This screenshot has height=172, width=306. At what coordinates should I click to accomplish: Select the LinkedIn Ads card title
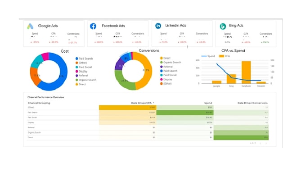175,25
